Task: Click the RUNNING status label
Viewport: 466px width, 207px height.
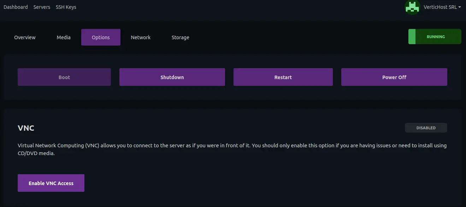Action: (x=436, y=37)
